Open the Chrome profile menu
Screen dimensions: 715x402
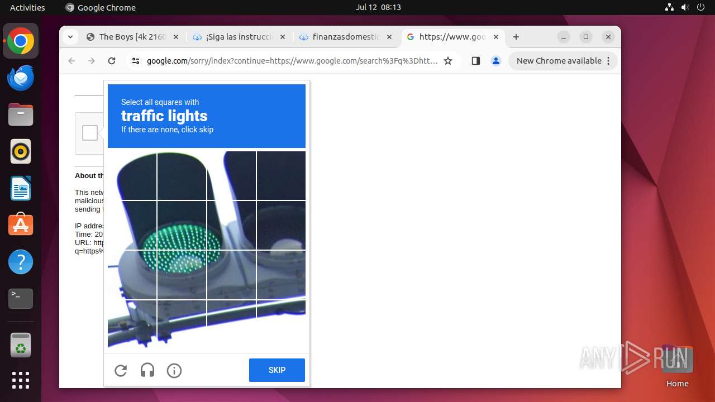click(x=496, y=61)
